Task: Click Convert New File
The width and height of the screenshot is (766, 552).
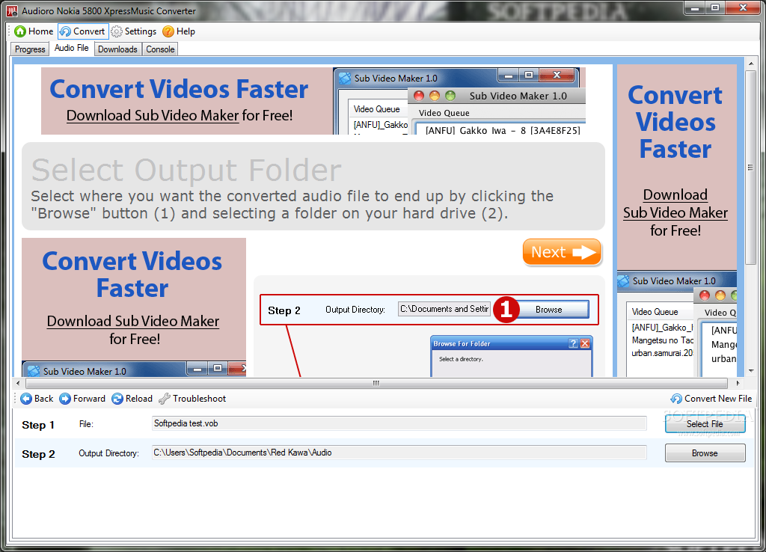Action: [x=711, y=399]
